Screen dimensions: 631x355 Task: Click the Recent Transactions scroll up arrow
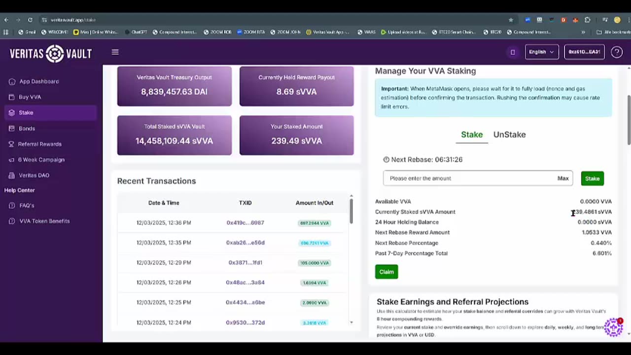click(351, 196)
